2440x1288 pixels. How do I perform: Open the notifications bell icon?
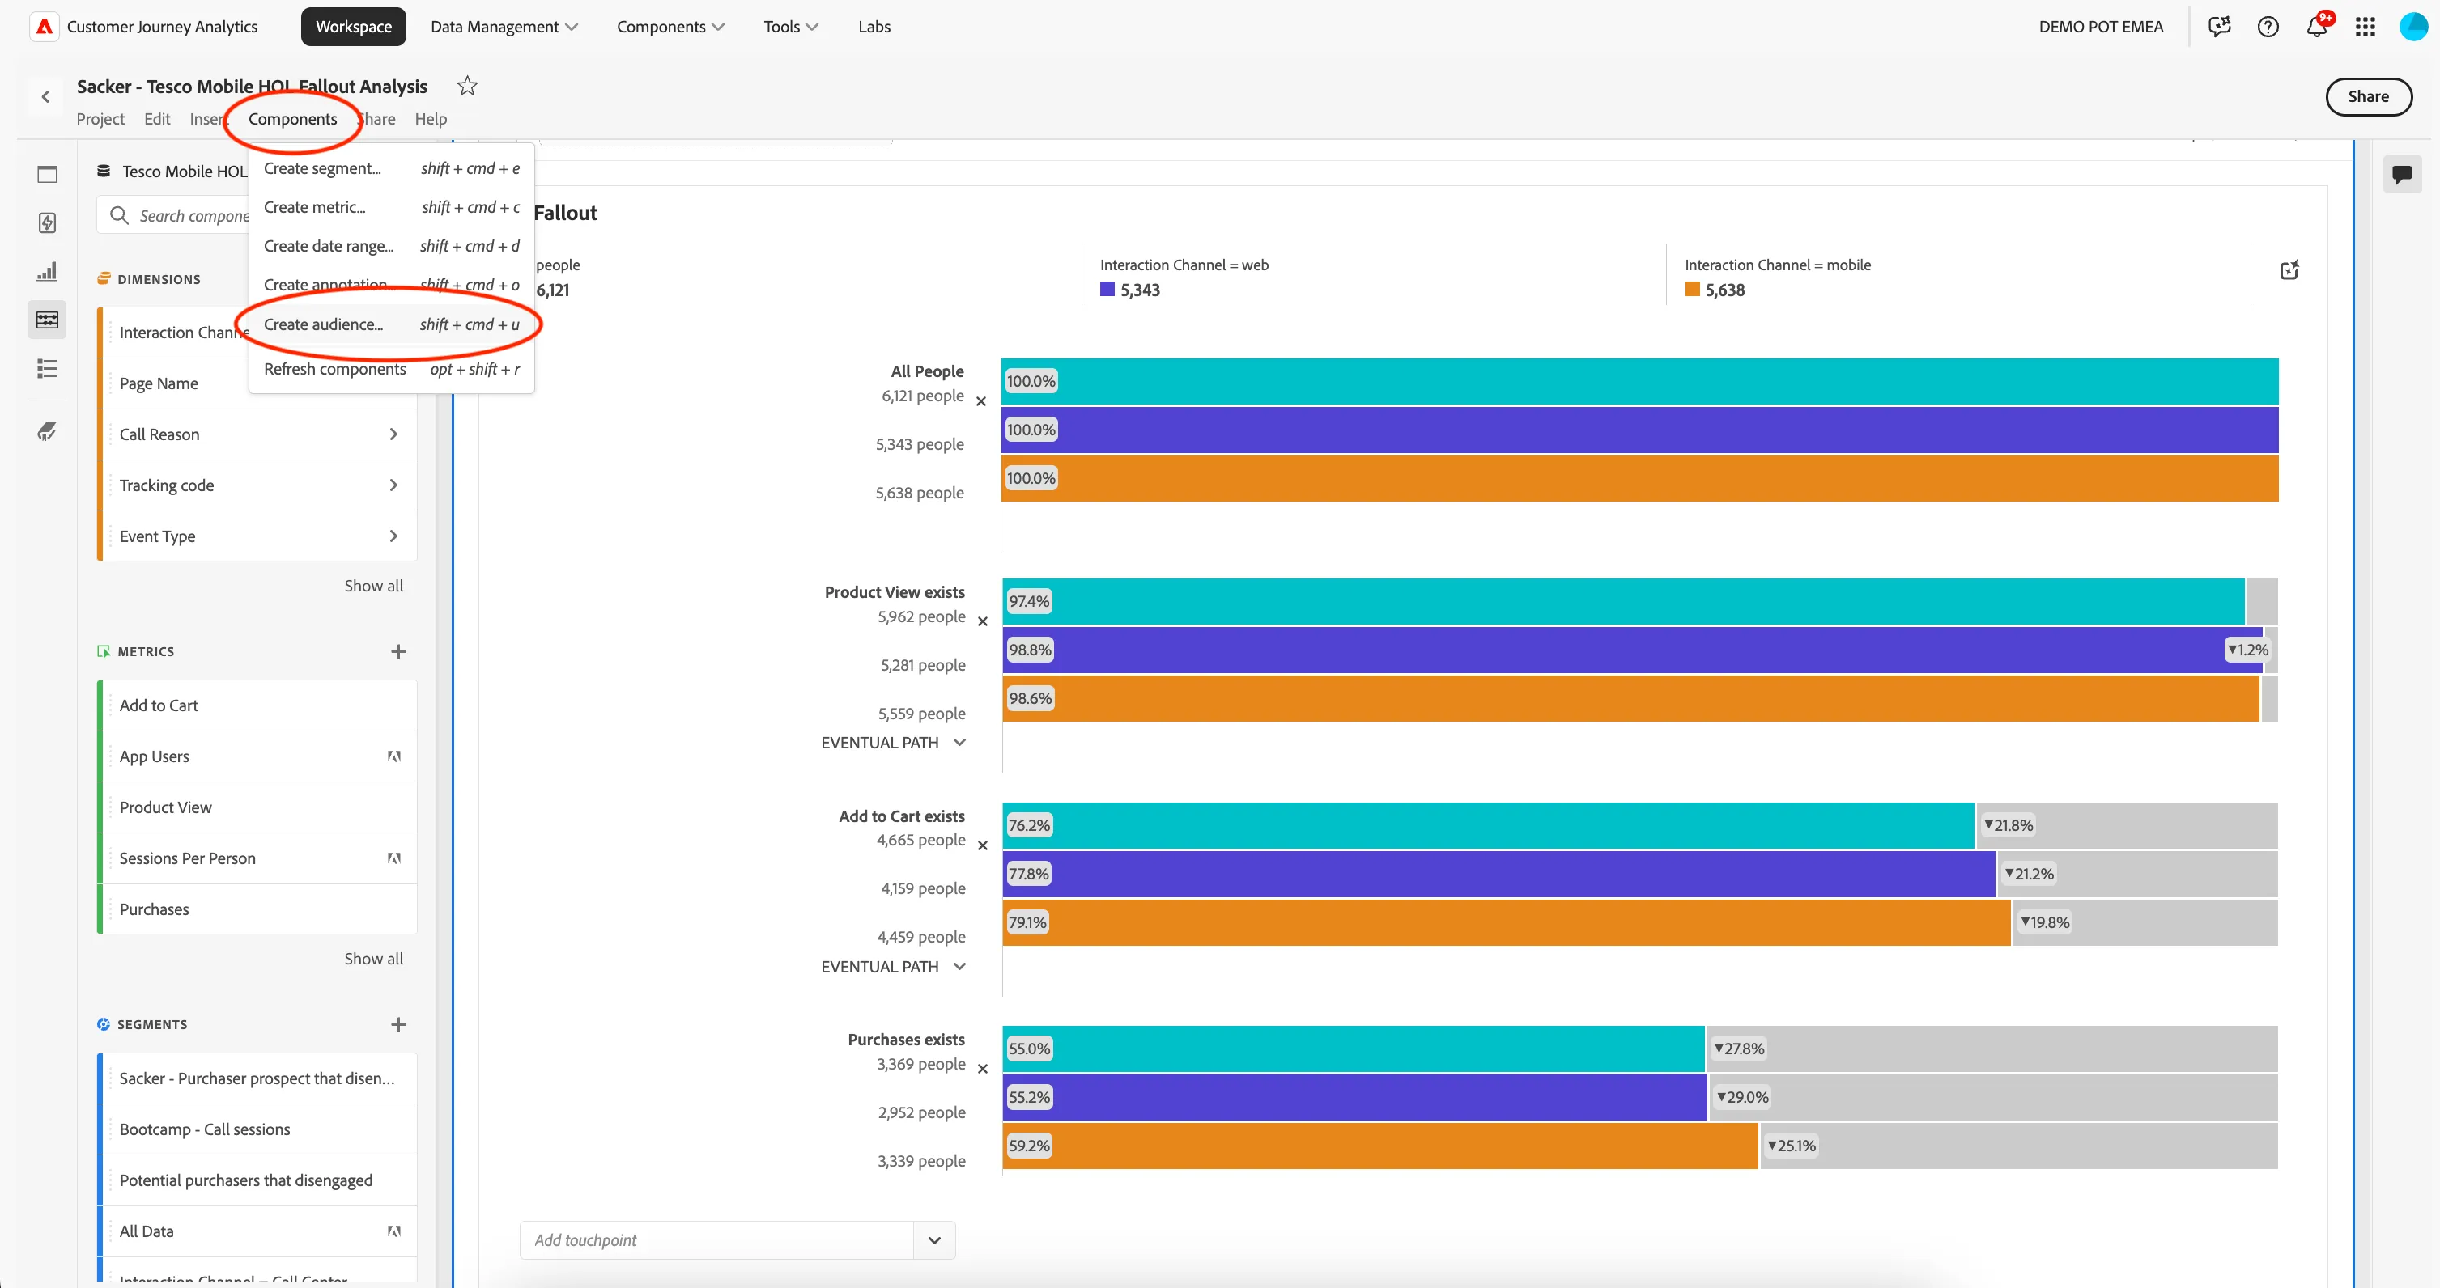[x=2317, y=27]
